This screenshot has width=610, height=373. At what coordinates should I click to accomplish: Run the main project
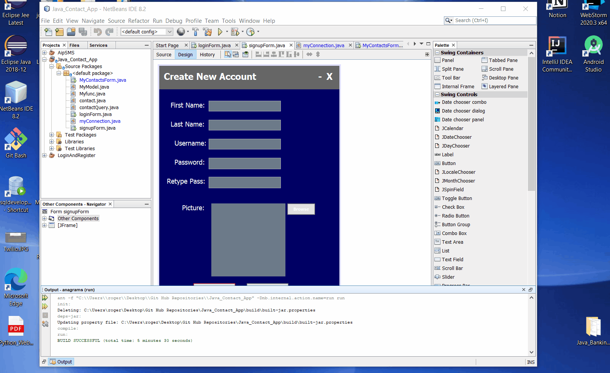pos(221,32)
